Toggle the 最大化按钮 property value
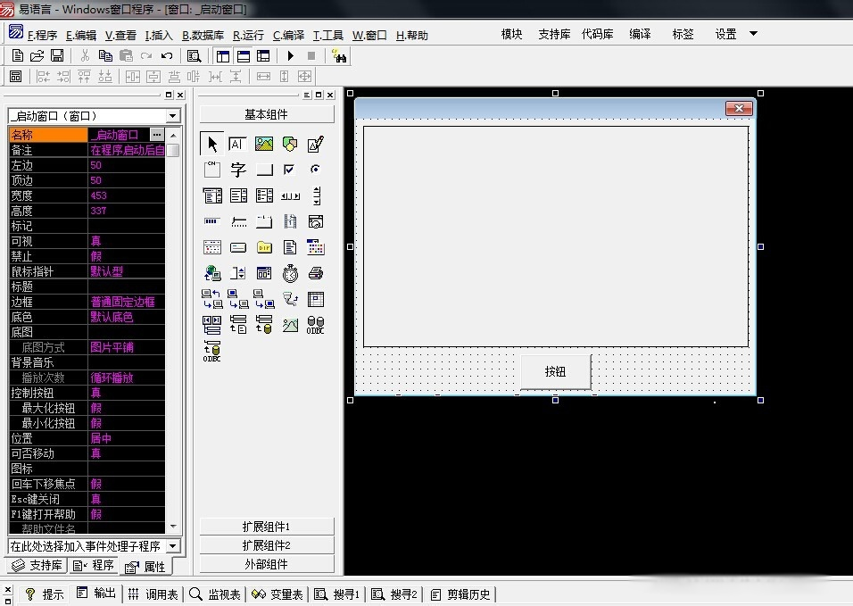The width and height of the screenshot is (853, 606). point(126,408)
